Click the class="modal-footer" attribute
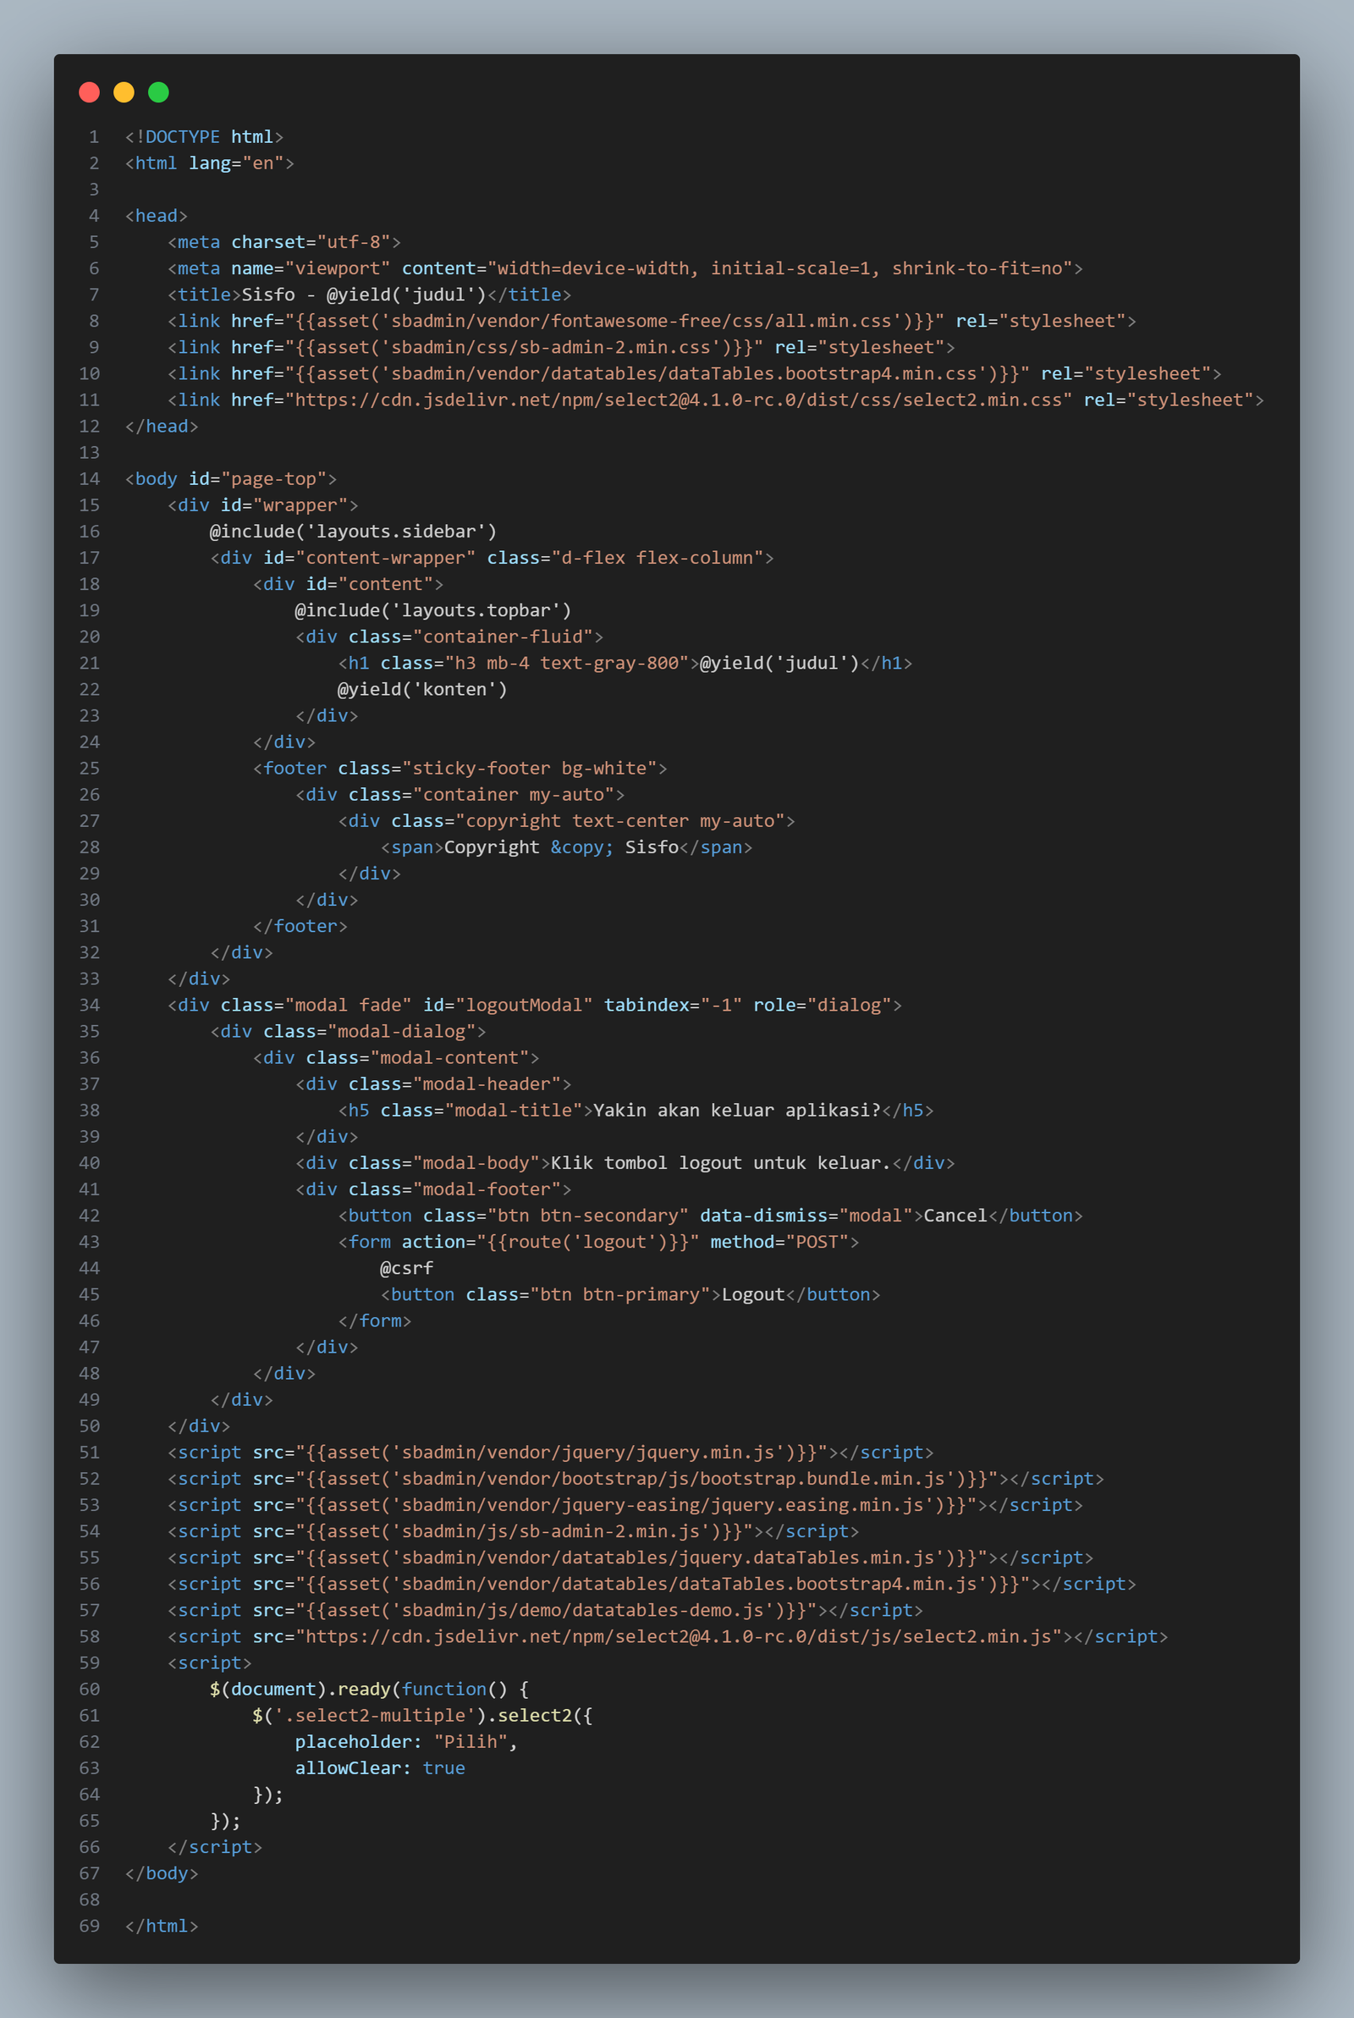1354x2018 pixels. tap(455, 1190)
